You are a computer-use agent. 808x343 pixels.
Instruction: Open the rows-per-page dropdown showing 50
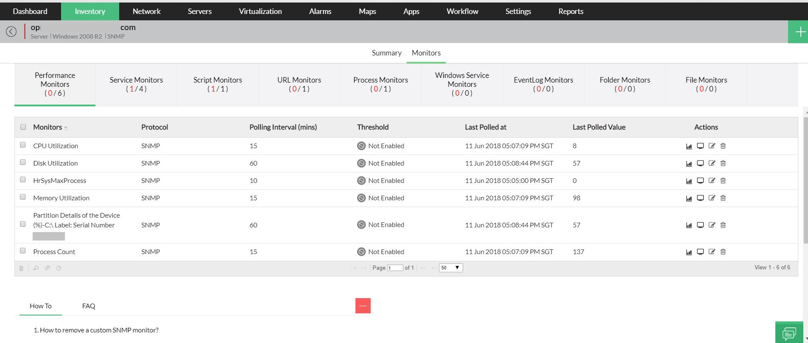[x=450, y=268]
